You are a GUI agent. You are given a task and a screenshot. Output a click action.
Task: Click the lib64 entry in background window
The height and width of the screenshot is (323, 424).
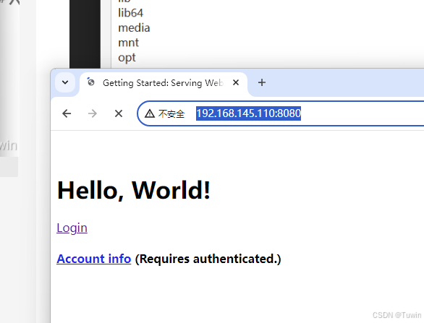pyautogui.click(x=131, y=13)
